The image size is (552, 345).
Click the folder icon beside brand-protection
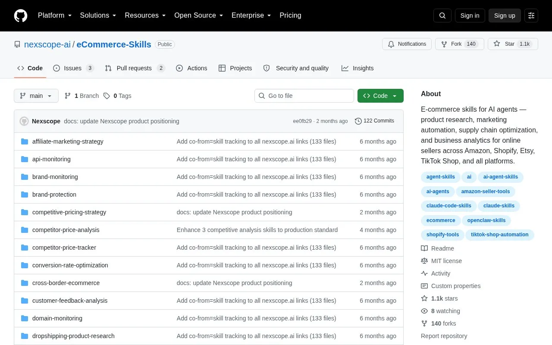click(x=25, y=194)
